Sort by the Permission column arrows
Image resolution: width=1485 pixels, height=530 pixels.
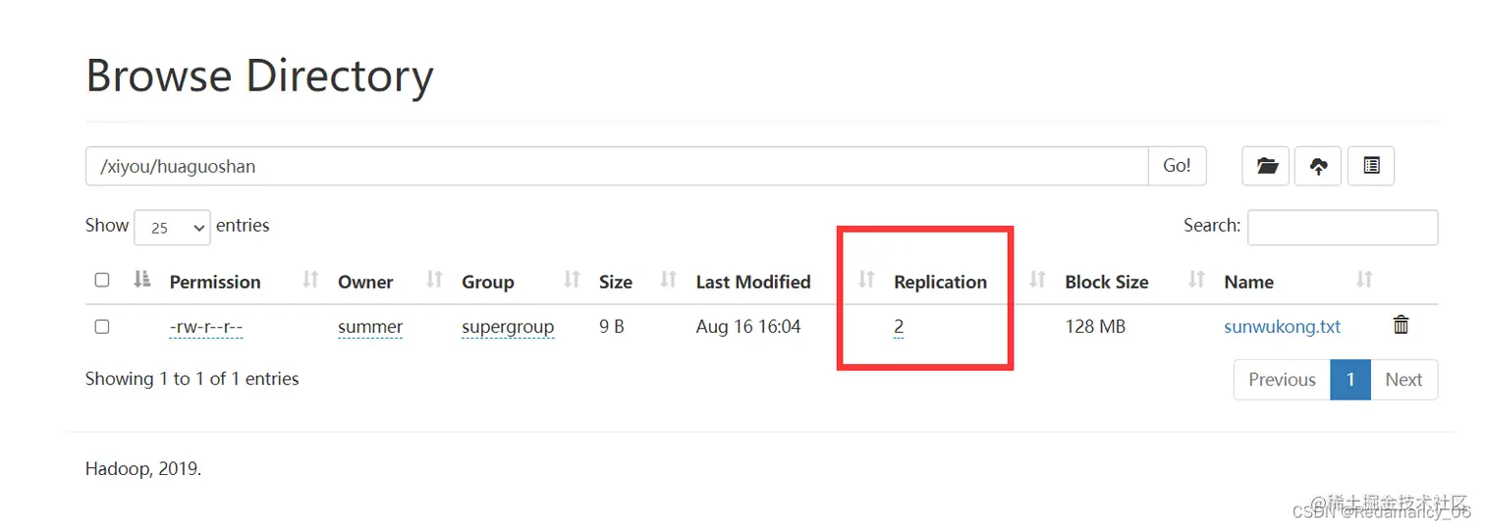tap(310, 281)
